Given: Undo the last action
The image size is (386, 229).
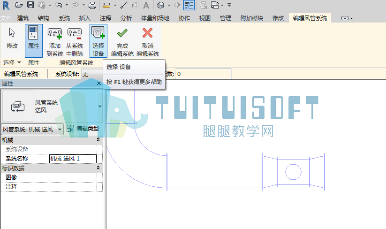Looking at the screenshot, I should point(58,5).
